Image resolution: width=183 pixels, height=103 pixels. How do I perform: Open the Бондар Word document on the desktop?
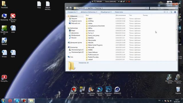pos(4,54)
